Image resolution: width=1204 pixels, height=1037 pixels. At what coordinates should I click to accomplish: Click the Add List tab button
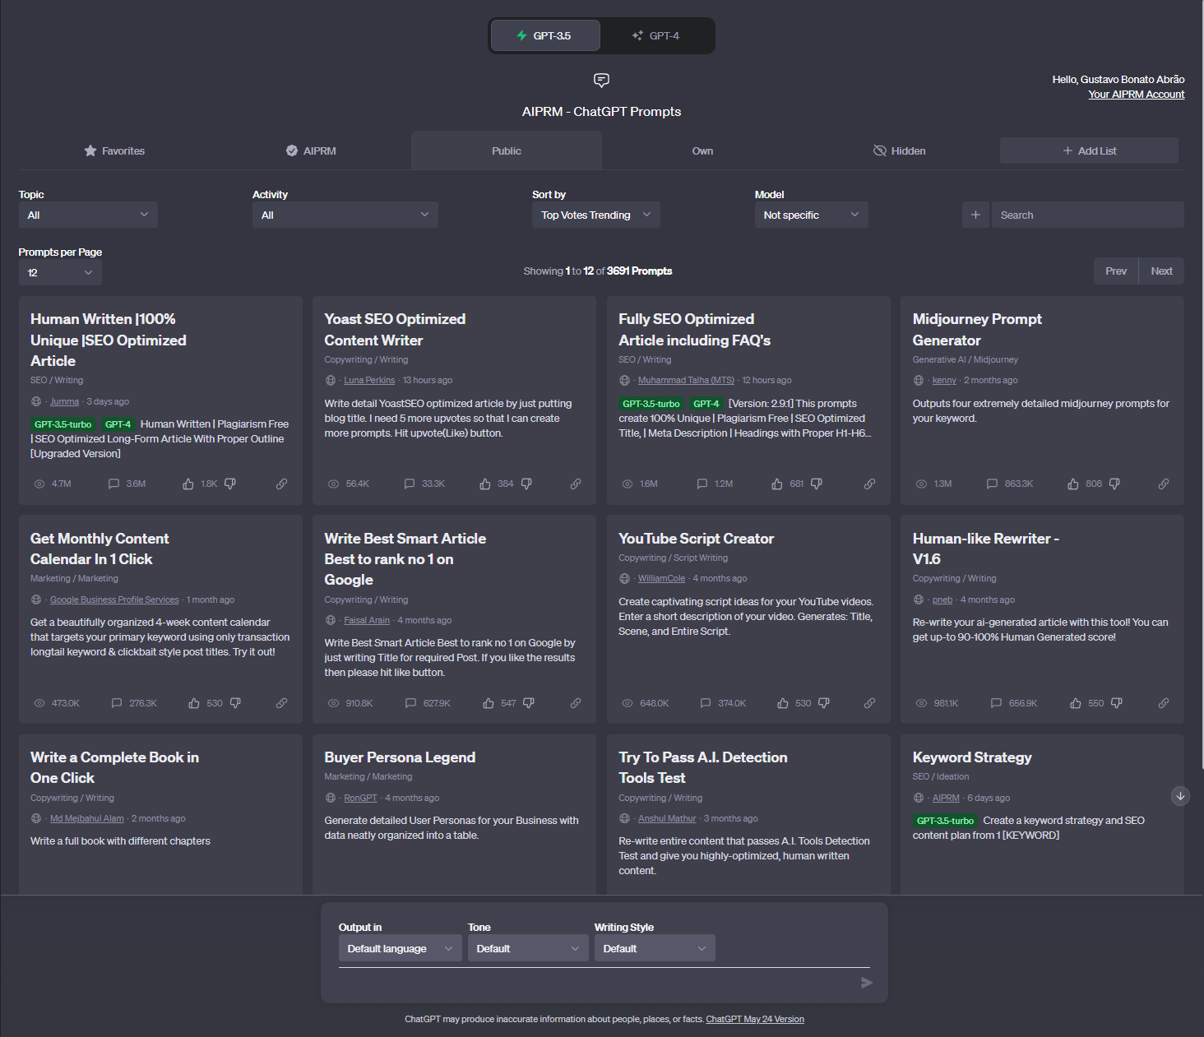pyautogui.click(x=1089, y=150)
